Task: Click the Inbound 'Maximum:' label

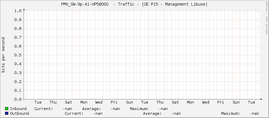Action: coord(139,109)
